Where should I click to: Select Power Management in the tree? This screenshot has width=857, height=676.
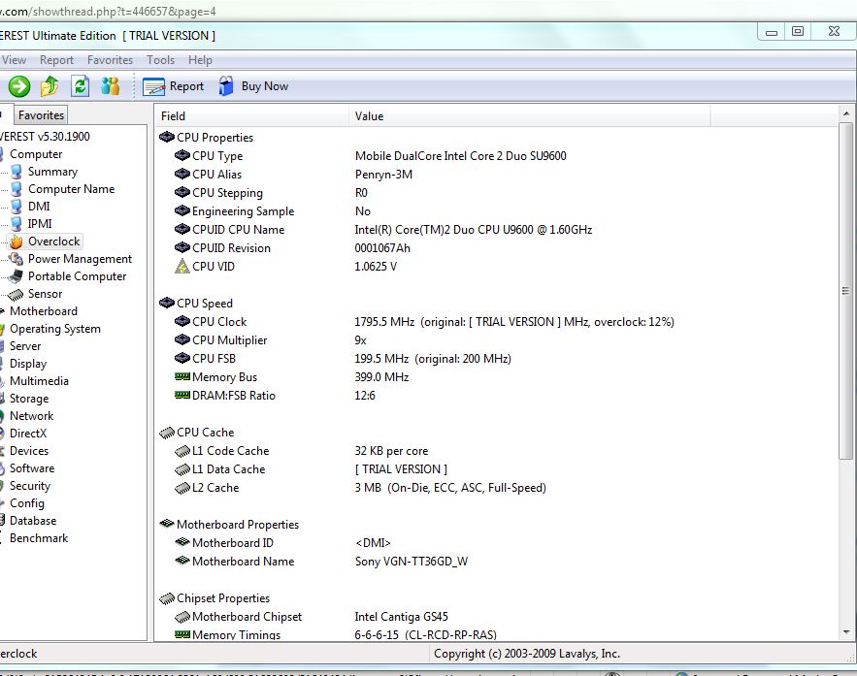coord(80,259)
